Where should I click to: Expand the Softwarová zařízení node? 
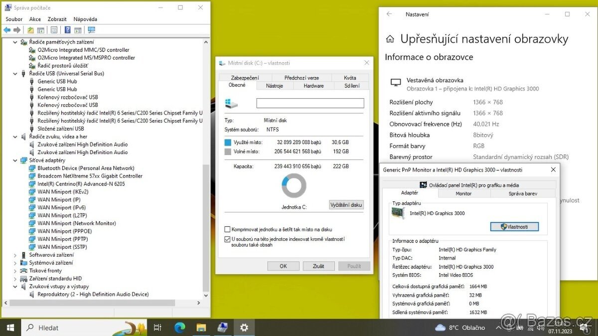point(15,255)
